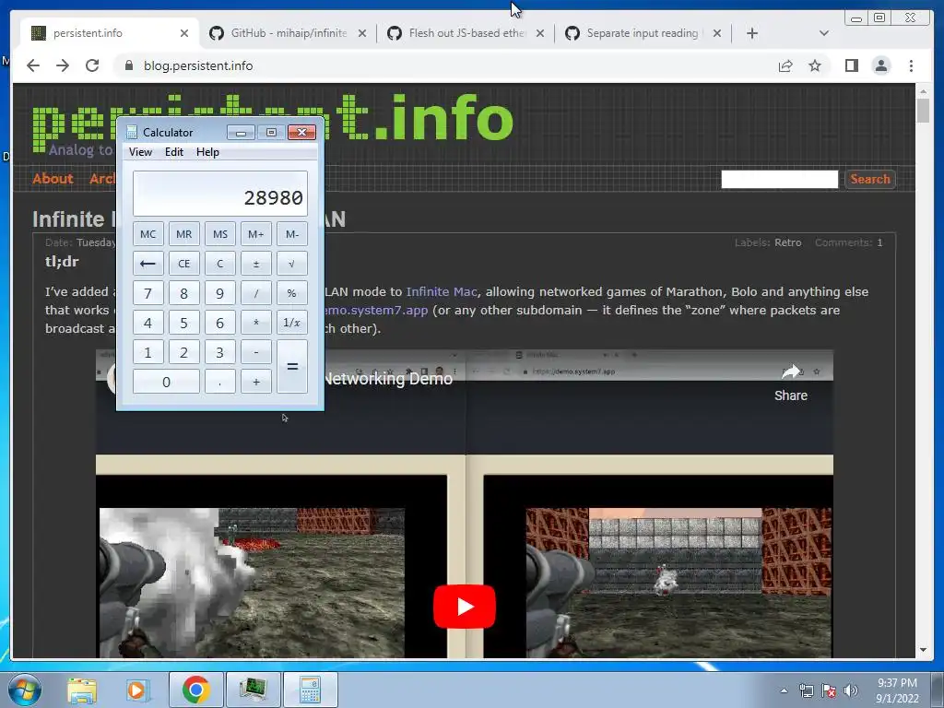Click the Calculator taskbar icon
The image size is (944, 708).
(310, 690)
